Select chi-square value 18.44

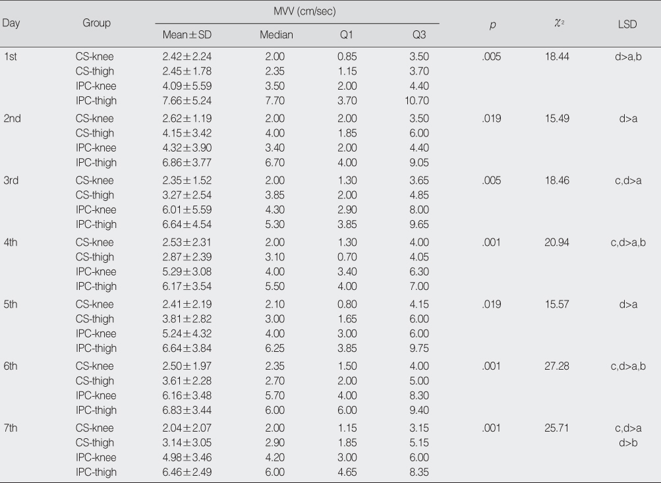(557, 57)
